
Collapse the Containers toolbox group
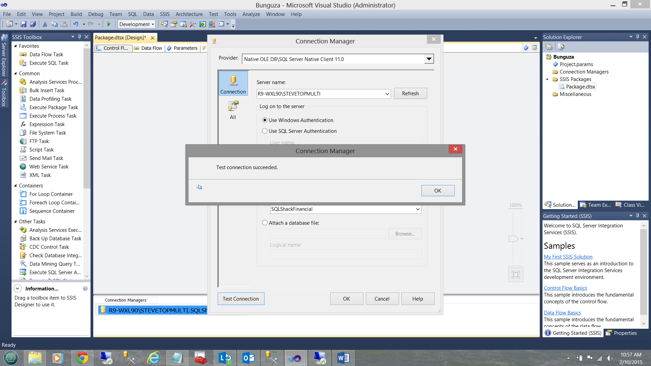[x=15, y=186]
